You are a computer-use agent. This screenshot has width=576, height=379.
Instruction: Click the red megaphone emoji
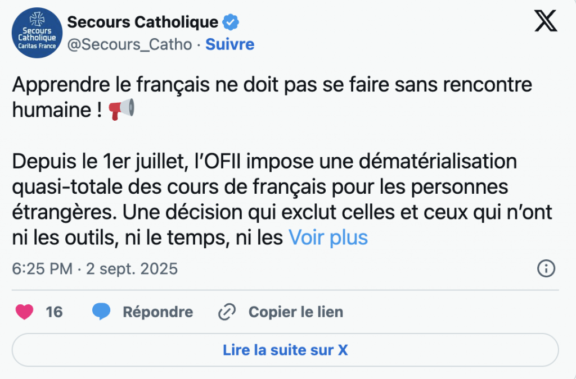[121, 109]
